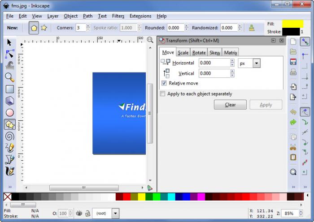Click the Zoom to fit icon
The width and height of the screenshot is (314, 222).
click(x=293, y=172)
